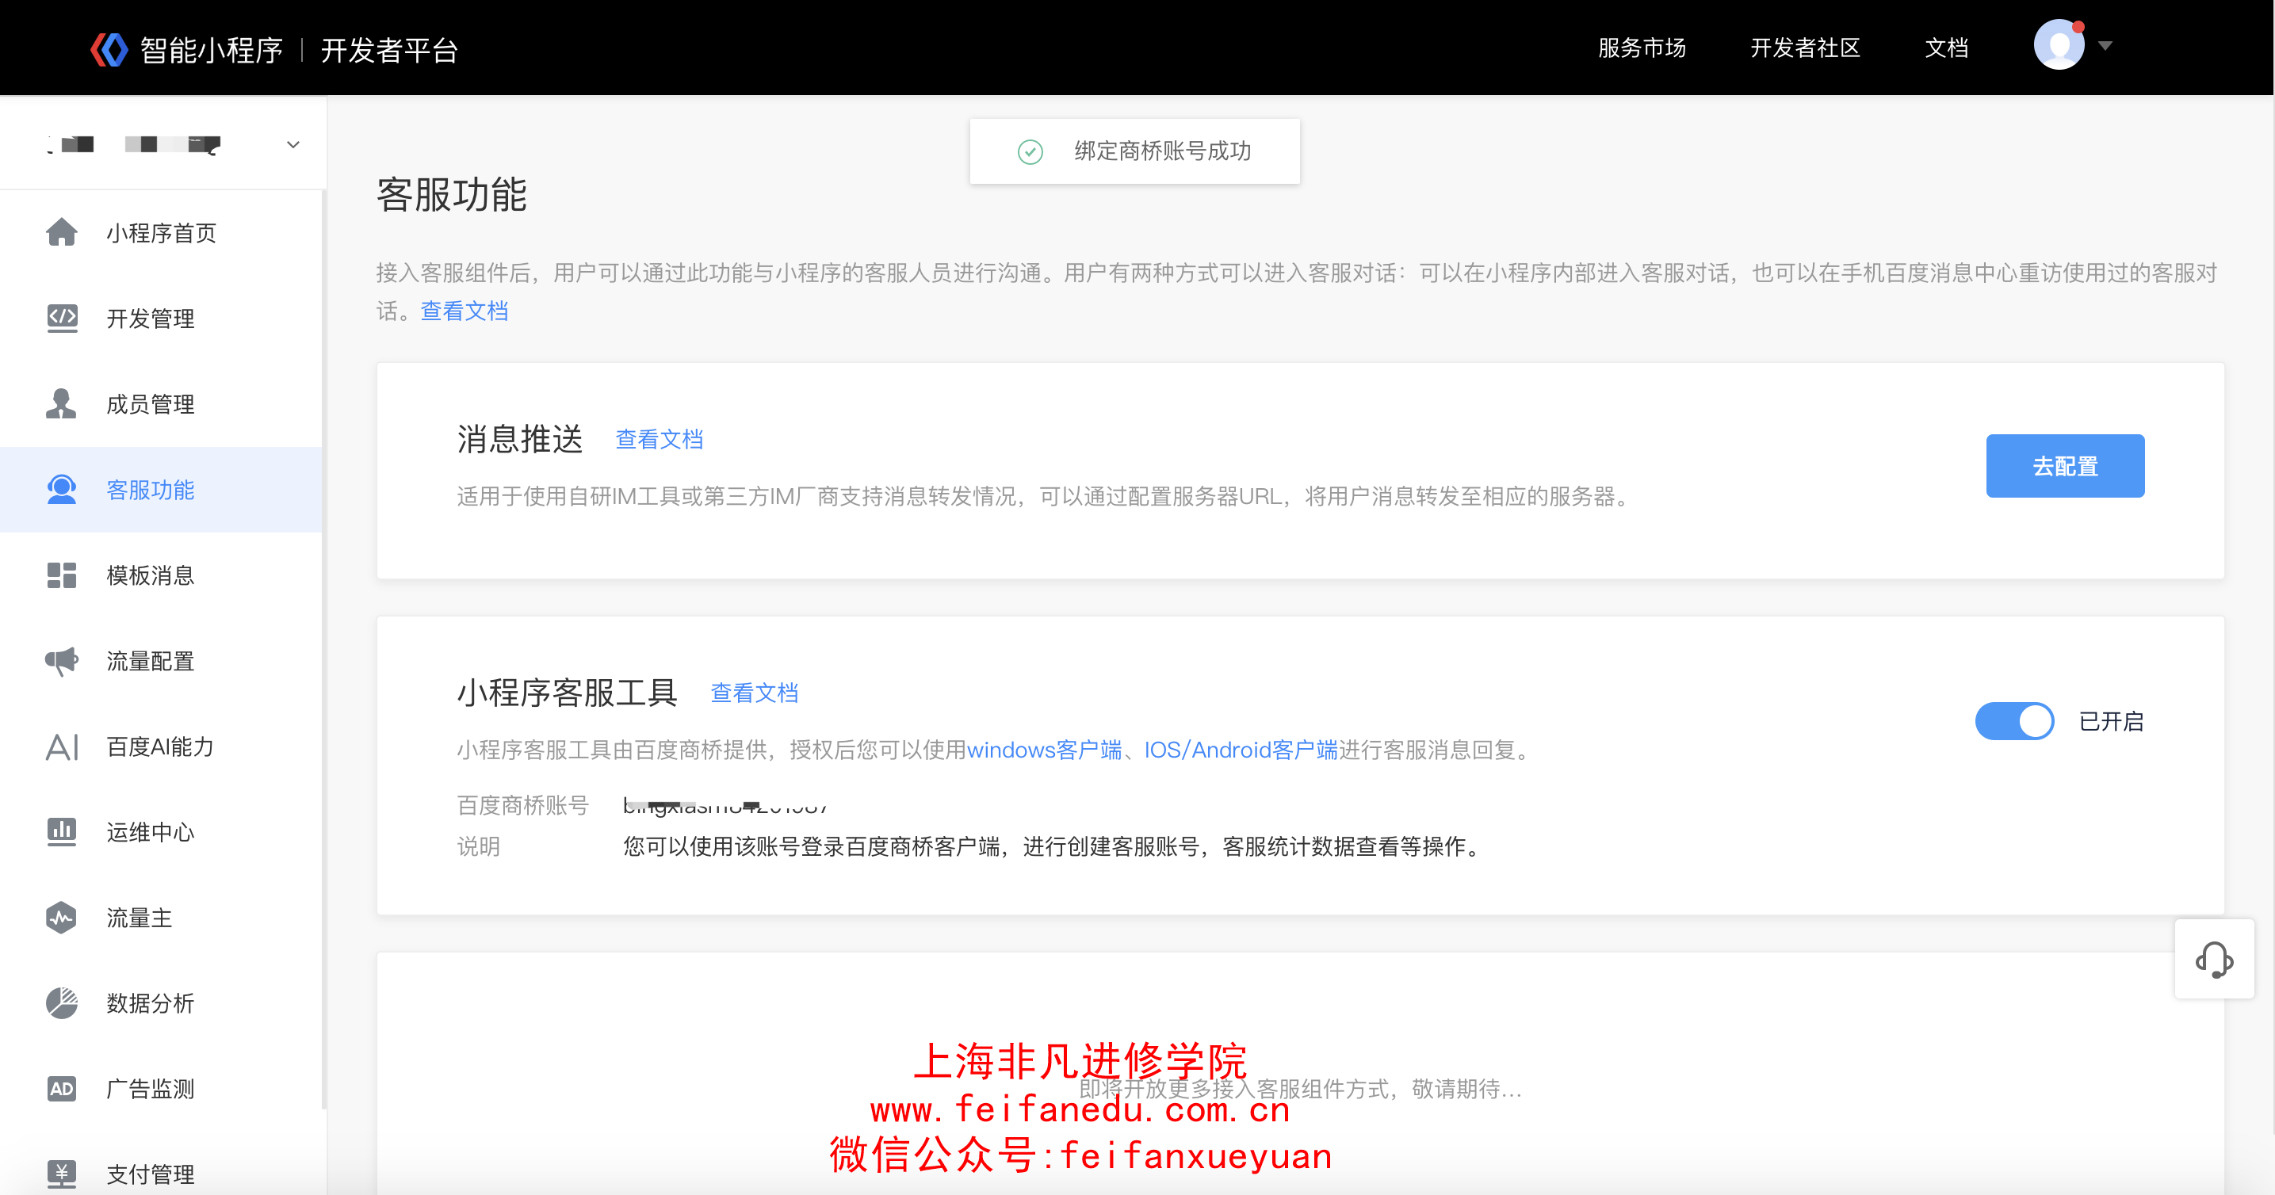Screen dimensions: 2275x1195
Task: Open the floating headset support widget
Action: tap(2214, 960)
